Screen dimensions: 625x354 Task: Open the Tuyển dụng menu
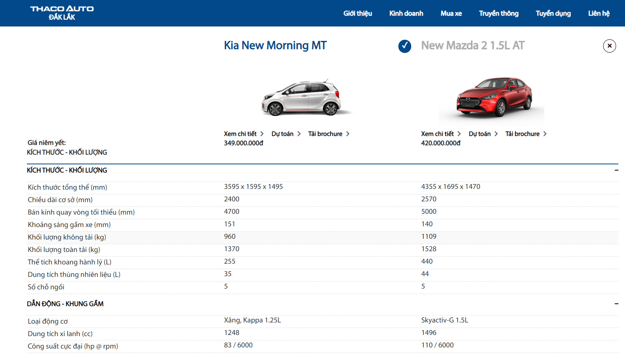coord(553,13)
